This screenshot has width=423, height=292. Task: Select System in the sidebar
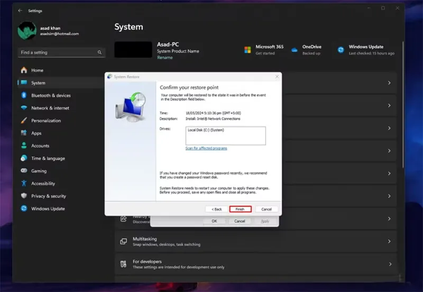click(x=61, y=83)
